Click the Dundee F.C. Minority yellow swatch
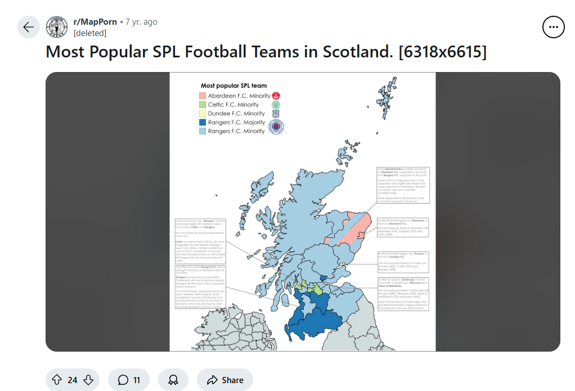Viewport: 575px width, 391px height. tap(203, 113)
